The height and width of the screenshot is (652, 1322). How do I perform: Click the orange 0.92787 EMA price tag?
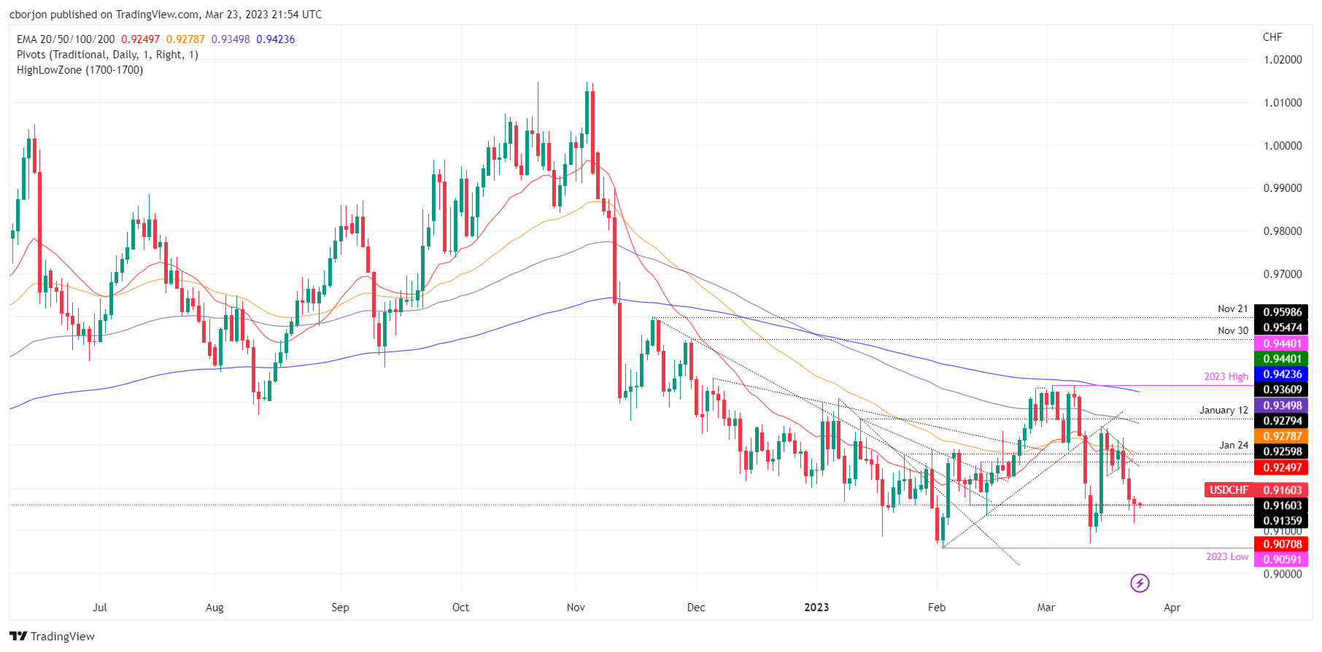1282,436
